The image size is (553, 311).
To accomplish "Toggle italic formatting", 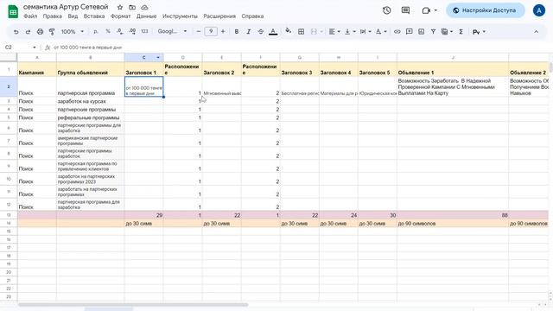I will click(x=249, y=32).
